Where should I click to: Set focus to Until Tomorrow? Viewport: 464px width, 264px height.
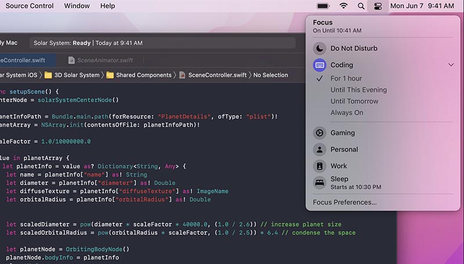tap(354, 101)
